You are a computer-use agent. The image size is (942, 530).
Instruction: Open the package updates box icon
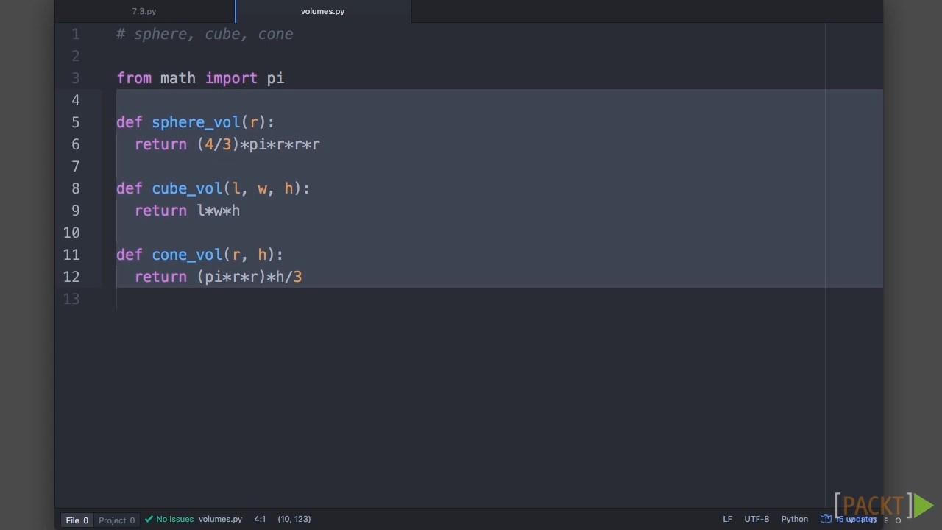click(x=826, y=519)
